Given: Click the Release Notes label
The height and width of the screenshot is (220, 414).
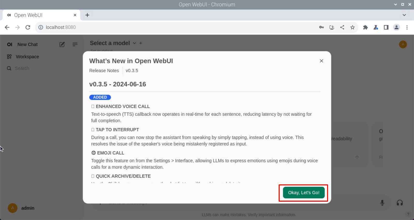Looking at the screenshot, I should 104,70.
